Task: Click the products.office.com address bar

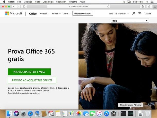Action: (78, 6)
